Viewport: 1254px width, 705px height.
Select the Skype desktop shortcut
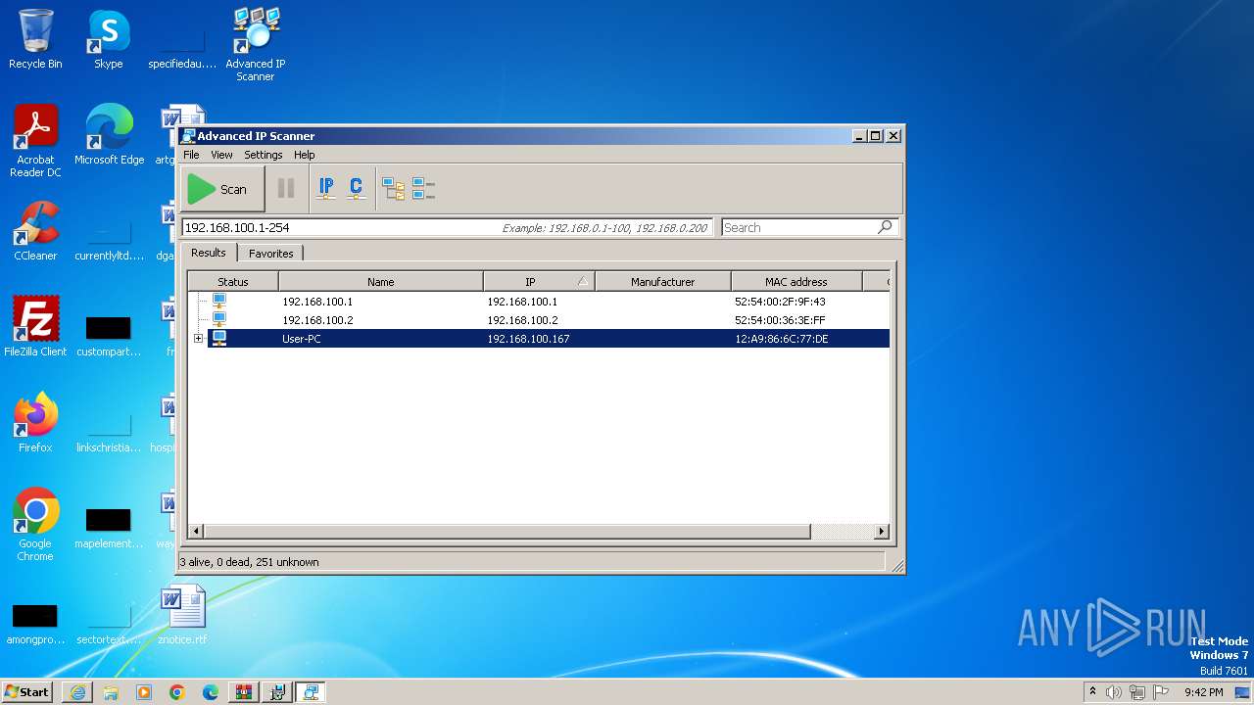[x=109, y=39]
